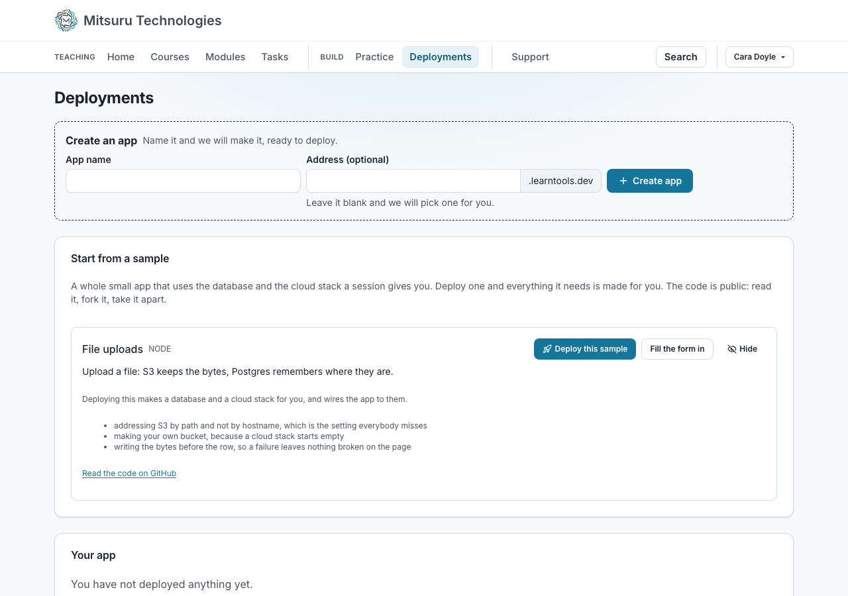The image size is (848, 596).
Task: Click the Mitsuru Technologies brand name
Action: (x=152, y=21)
